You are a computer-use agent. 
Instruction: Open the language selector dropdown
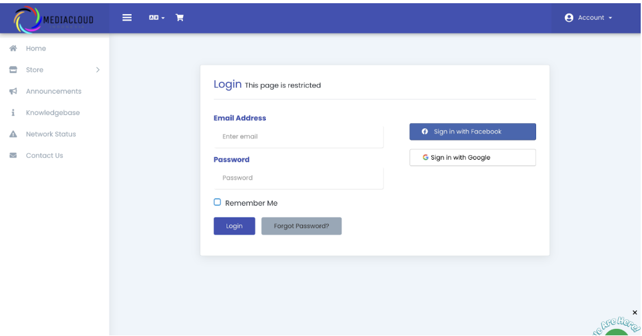[157, 17]
